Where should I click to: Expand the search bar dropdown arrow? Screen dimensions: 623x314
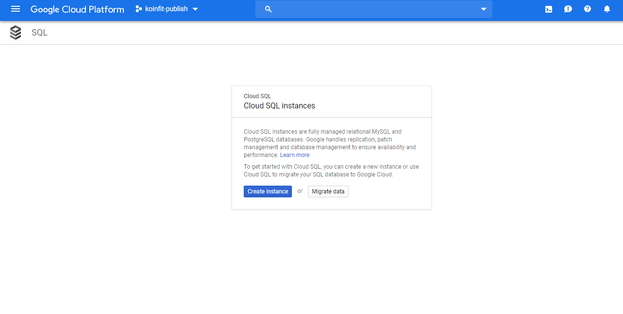(x=484, y=9)
